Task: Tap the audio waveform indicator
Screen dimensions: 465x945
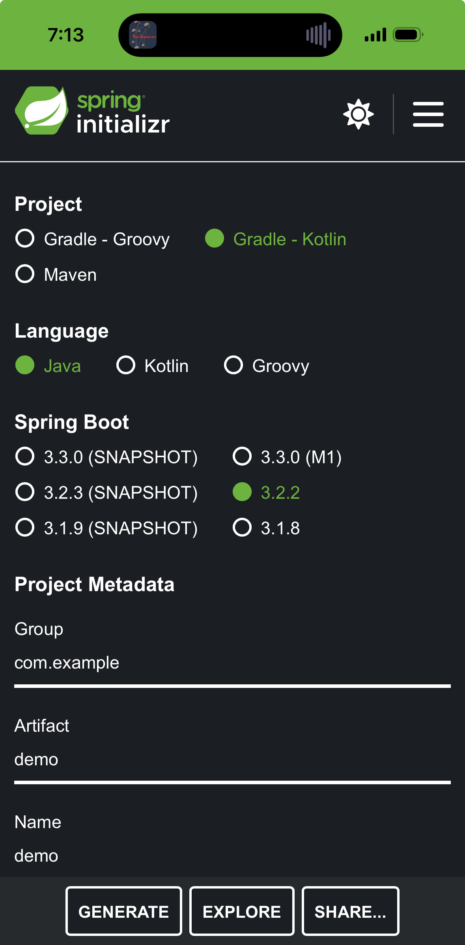Action: tap(318, 35)
